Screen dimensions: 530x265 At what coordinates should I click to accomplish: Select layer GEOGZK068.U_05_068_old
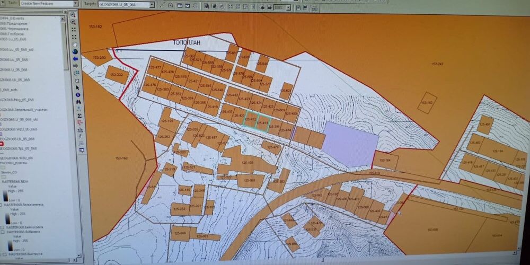click(19, 120)
